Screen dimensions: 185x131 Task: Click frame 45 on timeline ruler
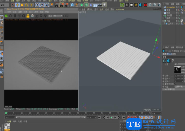point(78,113)
